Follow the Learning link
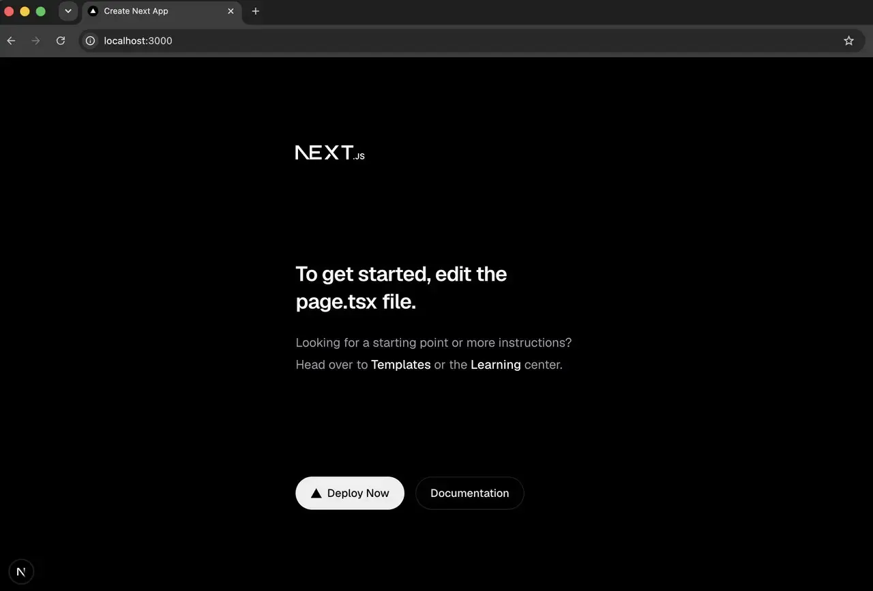Viewport: 873px width, 591px height. (x=496, y=365)
